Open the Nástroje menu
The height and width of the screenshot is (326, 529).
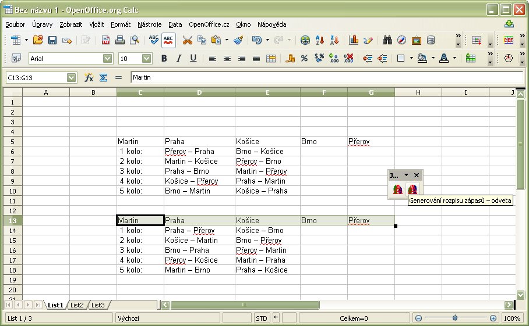[150, 24]
